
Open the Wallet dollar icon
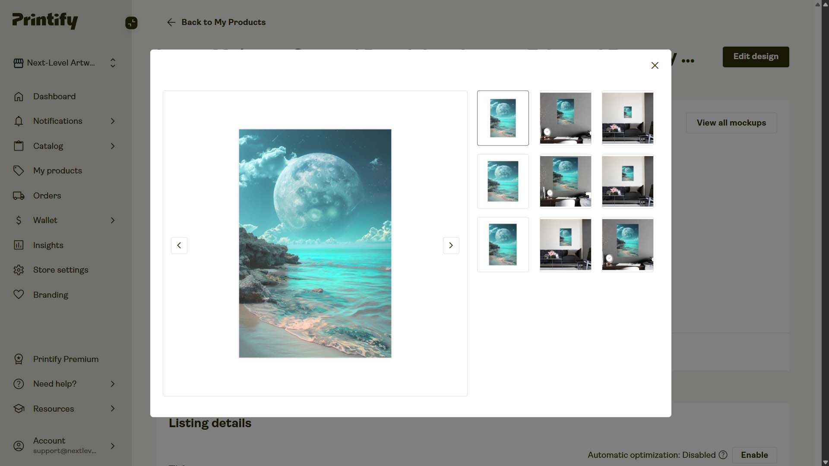click(19, 220)
